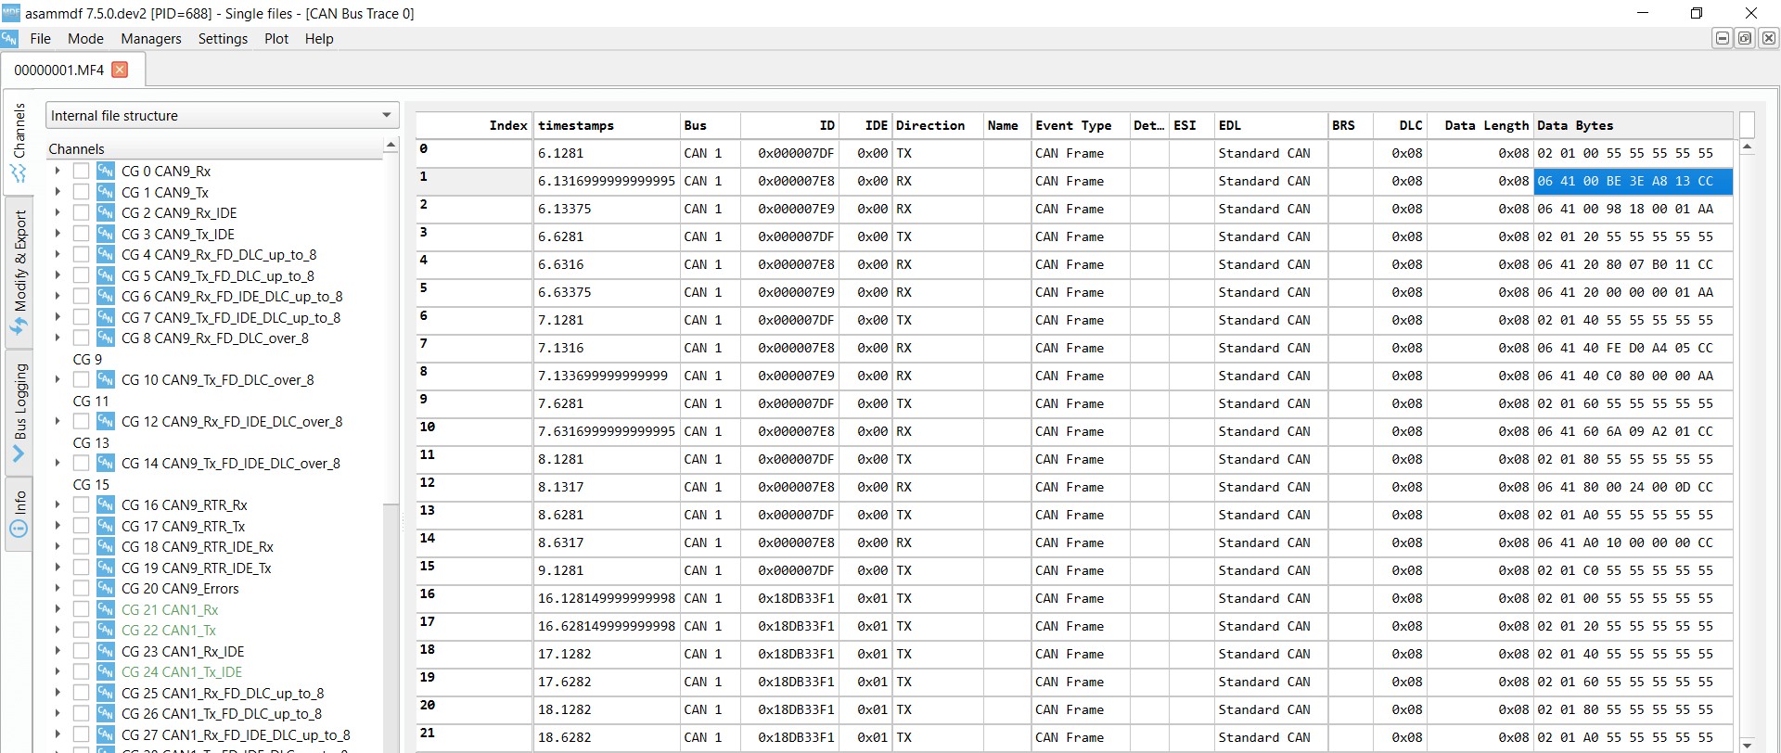This screenshot has height=753, width=1781.
Task: Check the CG 17 CAN9_RTR_Tx checkbox
Action: 82,526
